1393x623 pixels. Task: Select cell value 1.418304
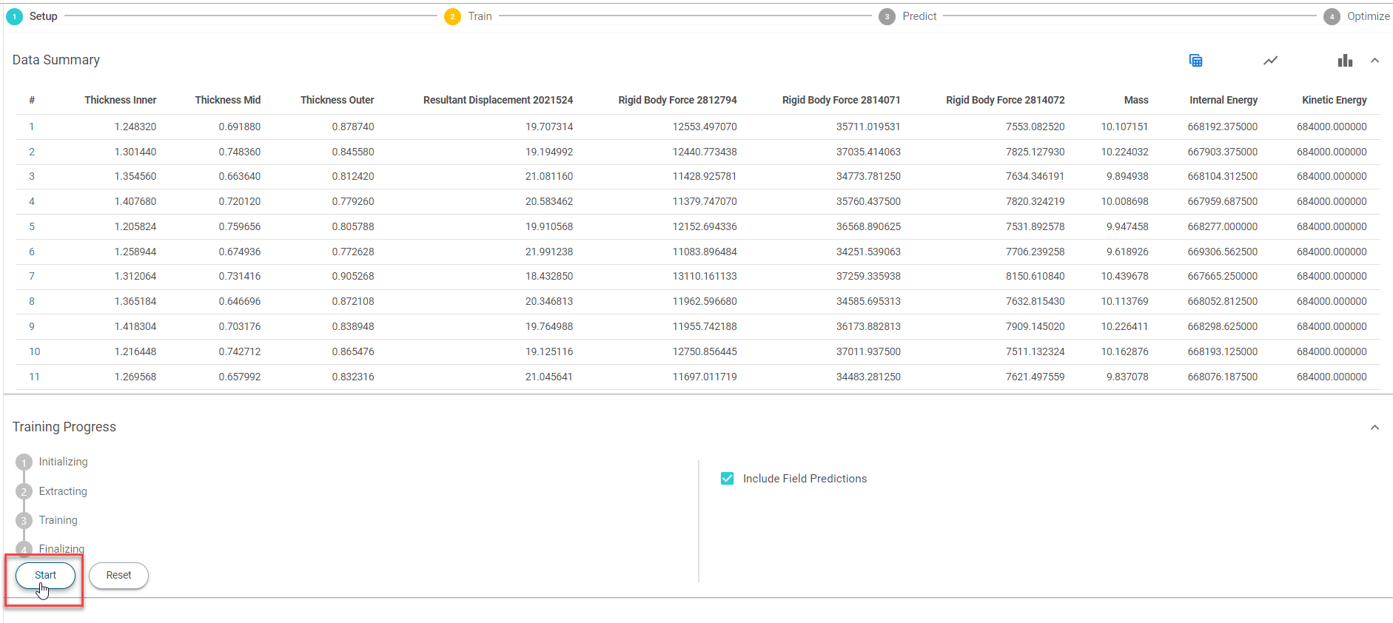click(135, 326)
